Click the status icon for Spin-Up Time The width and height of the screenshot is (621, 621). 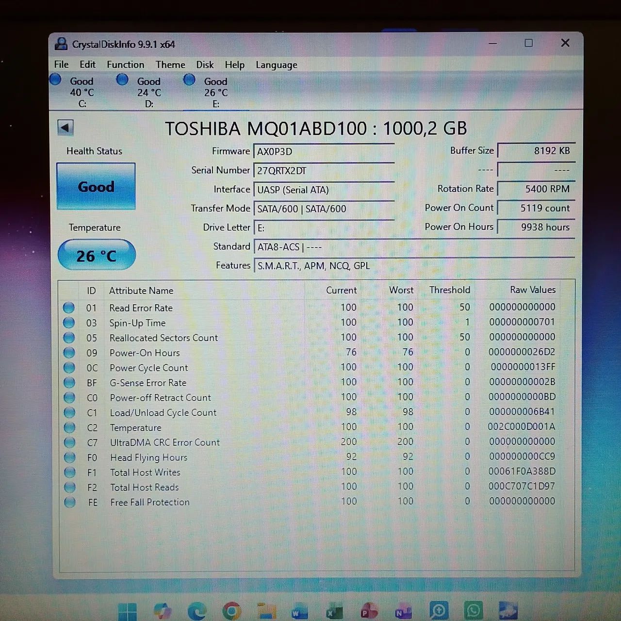tap(69, 323)
